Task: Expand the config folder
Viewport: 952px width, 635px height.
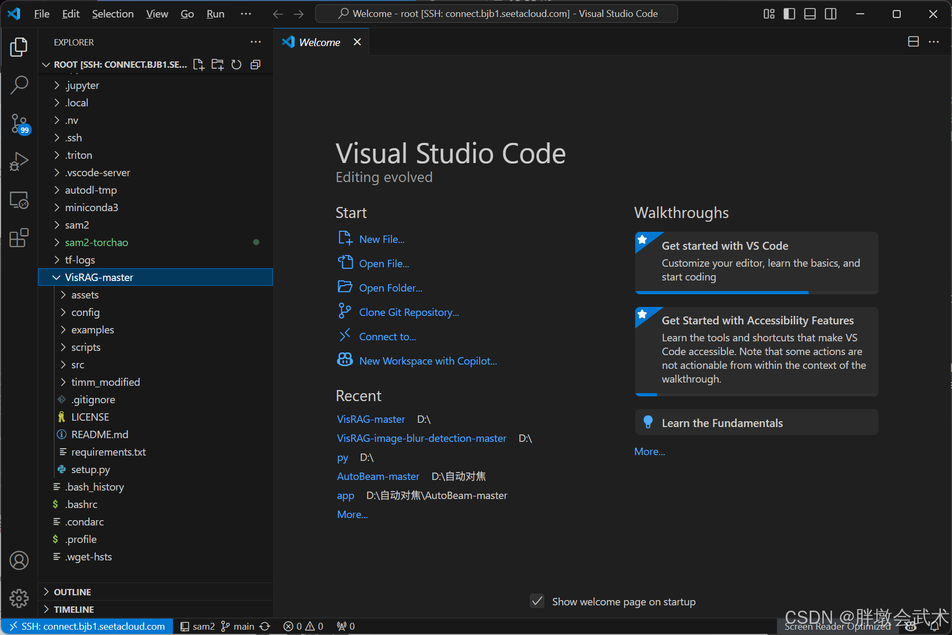Action: tap(155, 312)
